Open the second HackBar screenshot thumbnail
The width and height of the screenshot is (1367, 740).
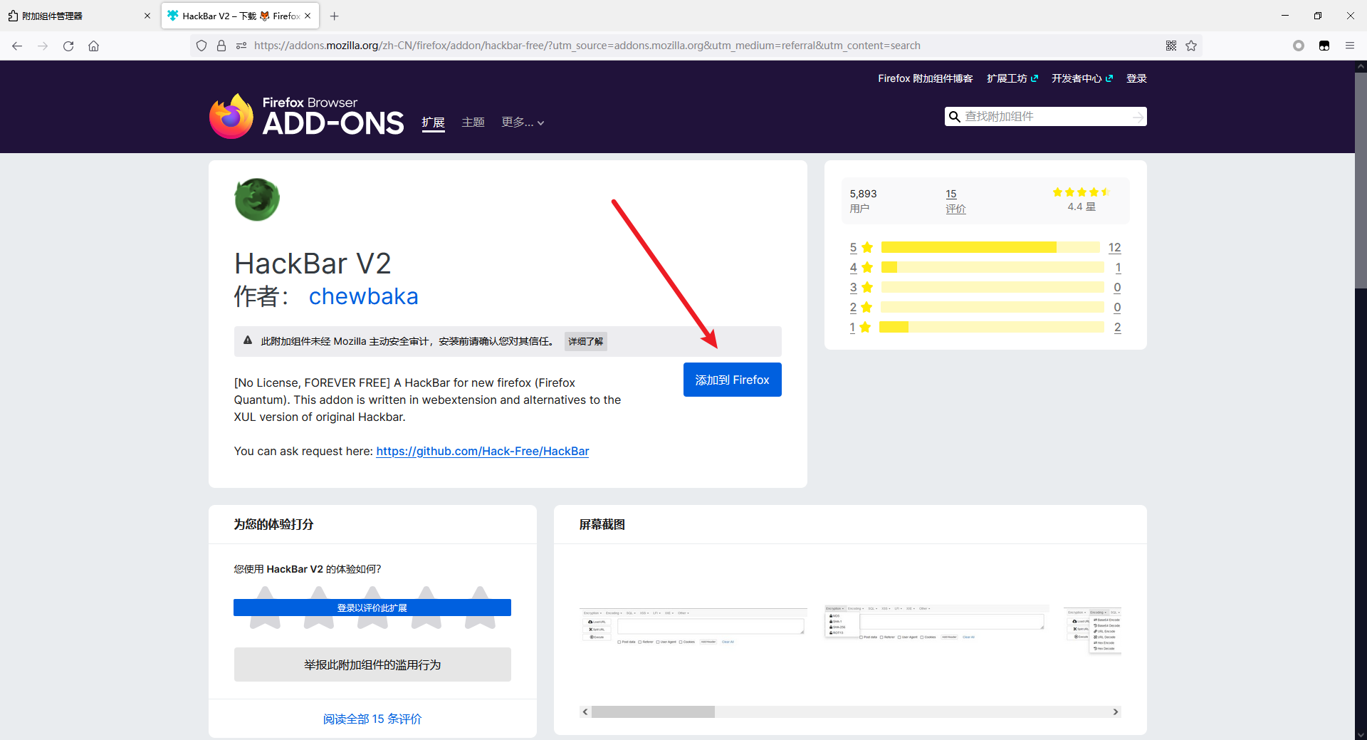click(937, 622)
